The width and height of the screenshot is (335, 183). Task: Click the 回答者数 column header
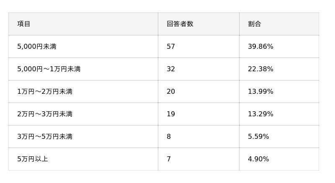pyautogui.click(x=180, y=24)
